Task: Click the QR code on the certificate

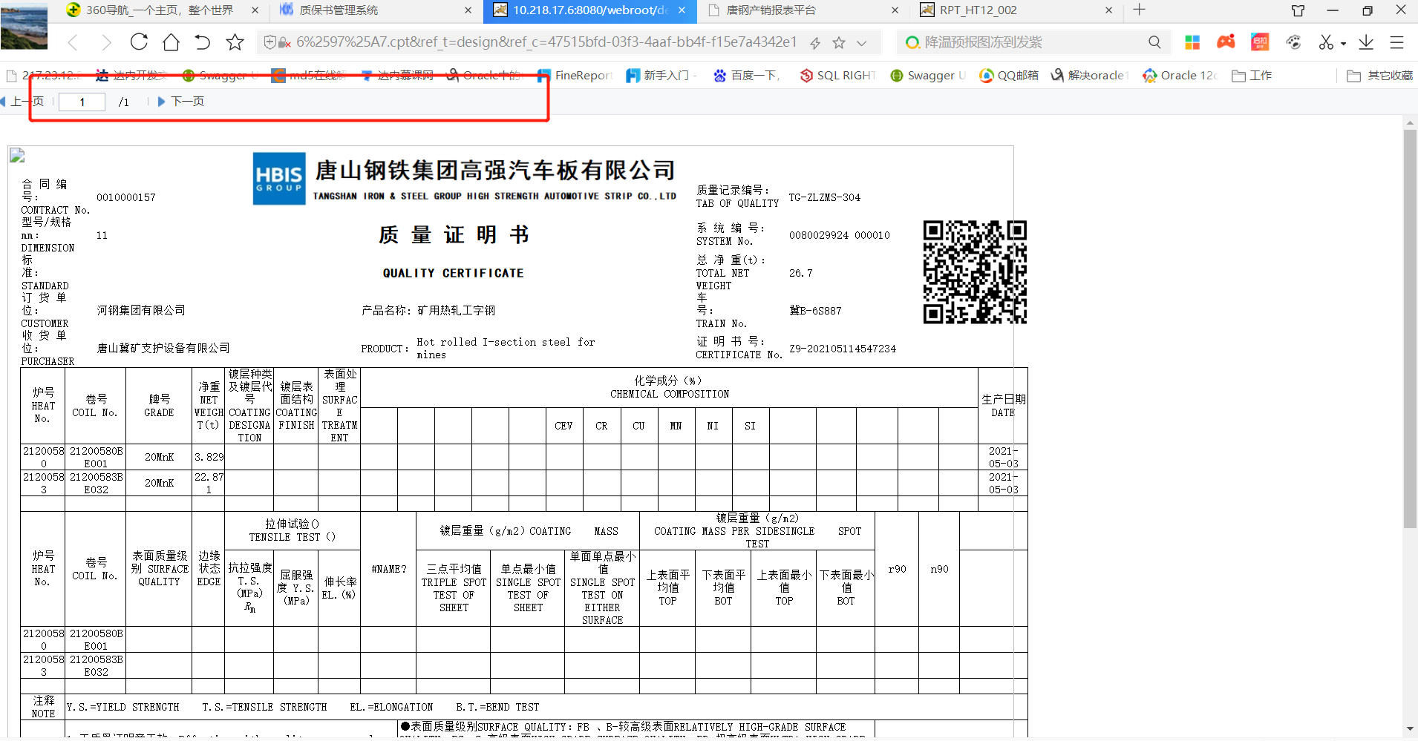Action: click(x=975, y=272)
